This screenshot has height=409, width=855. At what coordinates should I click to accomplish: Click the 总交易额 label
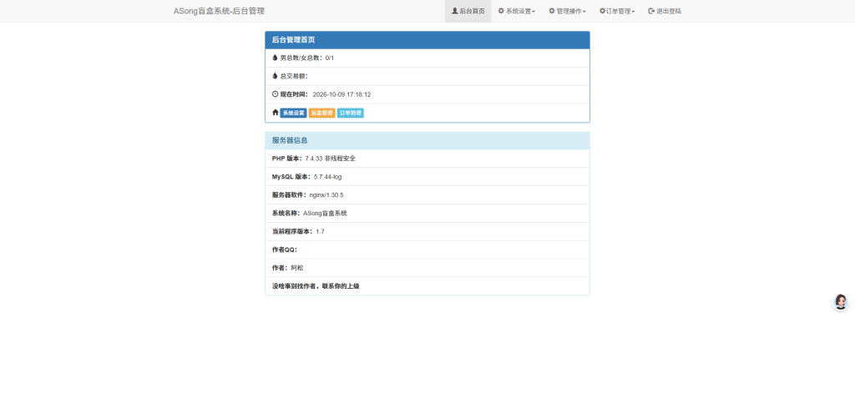point(294,76)
